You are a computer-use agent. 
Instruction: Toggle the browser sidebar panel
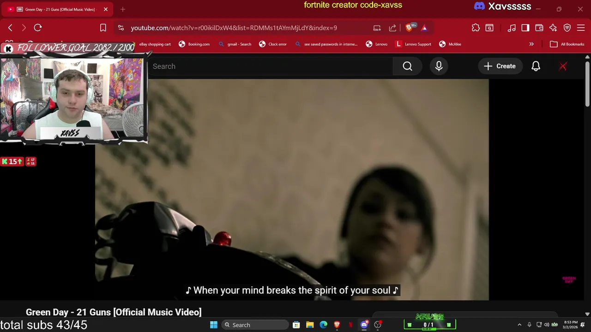525,28
